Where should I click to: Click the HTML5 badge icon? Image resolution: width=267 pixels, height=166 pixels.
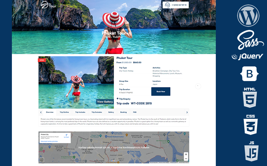pyautogui.click(x=250, y=98)
